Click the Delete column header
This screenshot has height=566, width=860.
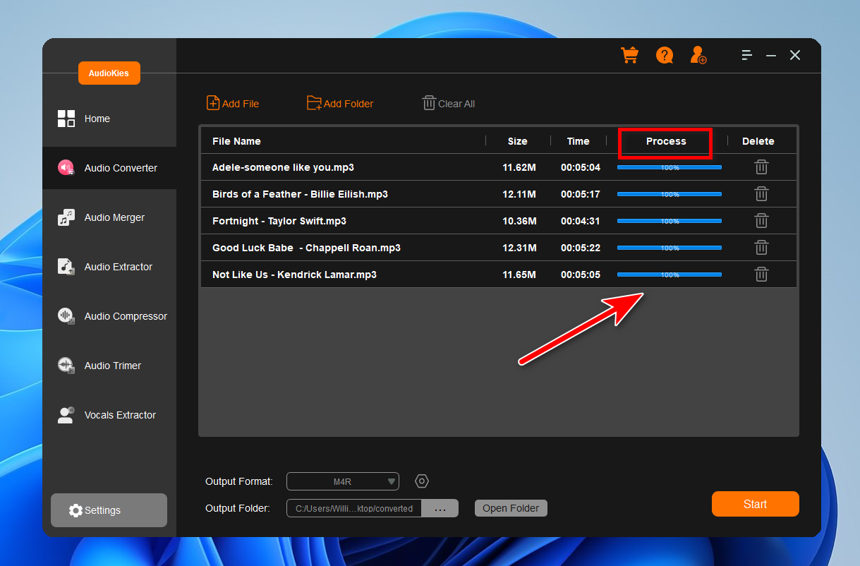(758, 141)
